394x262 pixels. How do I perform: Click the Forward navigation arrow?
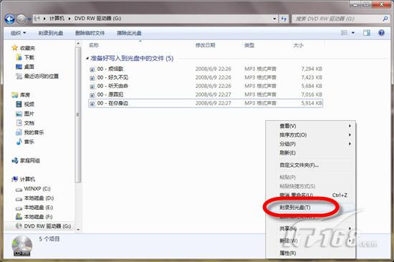click(x=21, y=19)
